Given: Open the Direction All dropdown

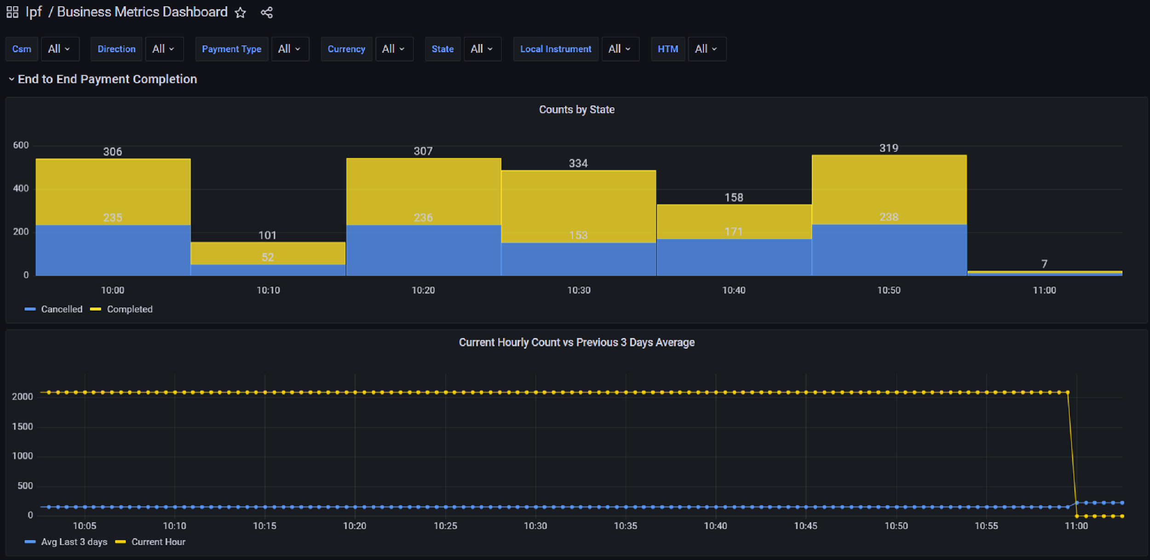Looking at the screenshot, I should point(164,49).
